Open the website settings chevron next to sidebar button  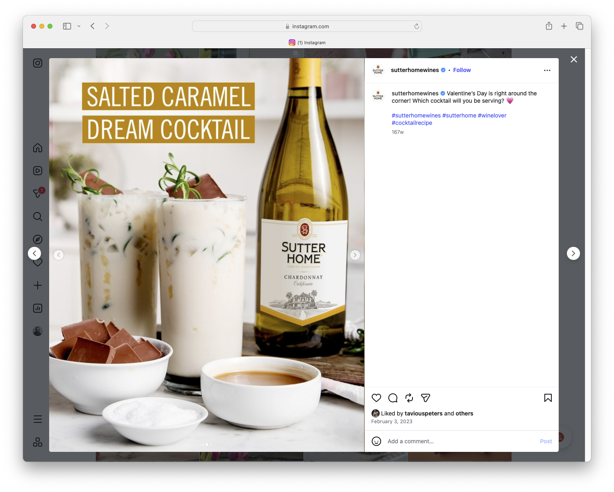(x=79, y=26)
